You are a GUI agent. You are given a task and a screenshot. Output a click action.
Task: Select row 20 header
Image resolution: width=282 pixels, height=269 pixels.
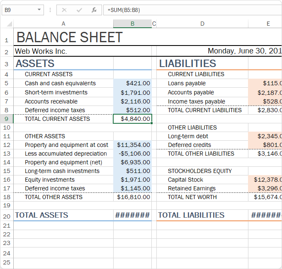click(x=7, y=215)
